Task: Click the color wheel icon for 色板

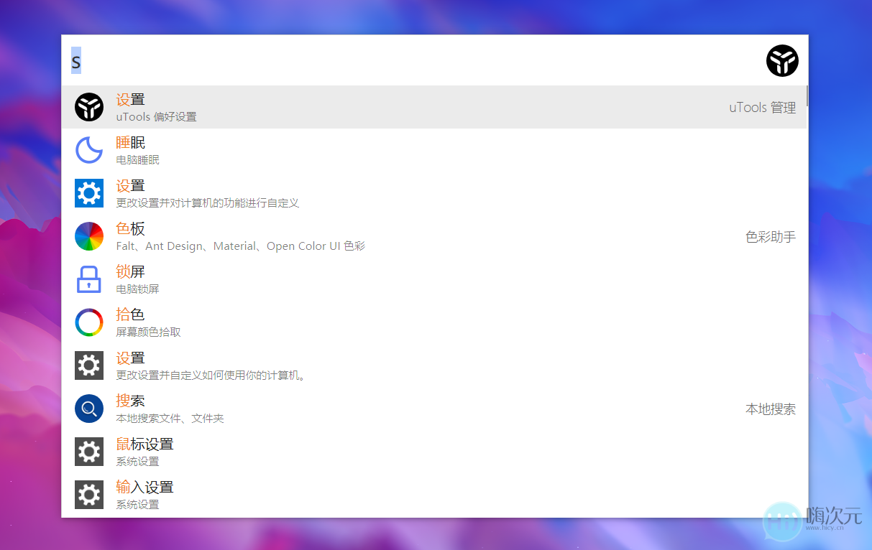Action: [88, 236]
